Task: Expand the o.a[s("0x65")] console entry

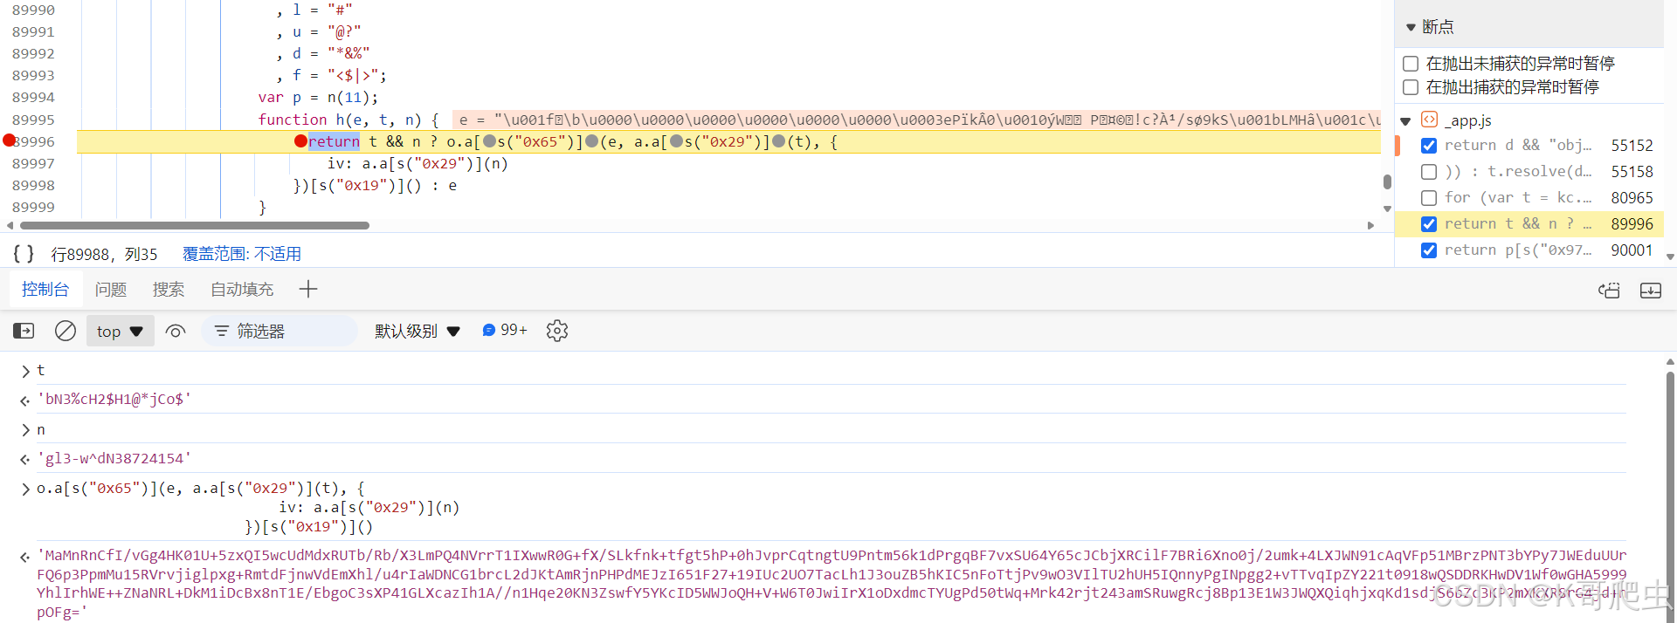Action: coord(25,489)
